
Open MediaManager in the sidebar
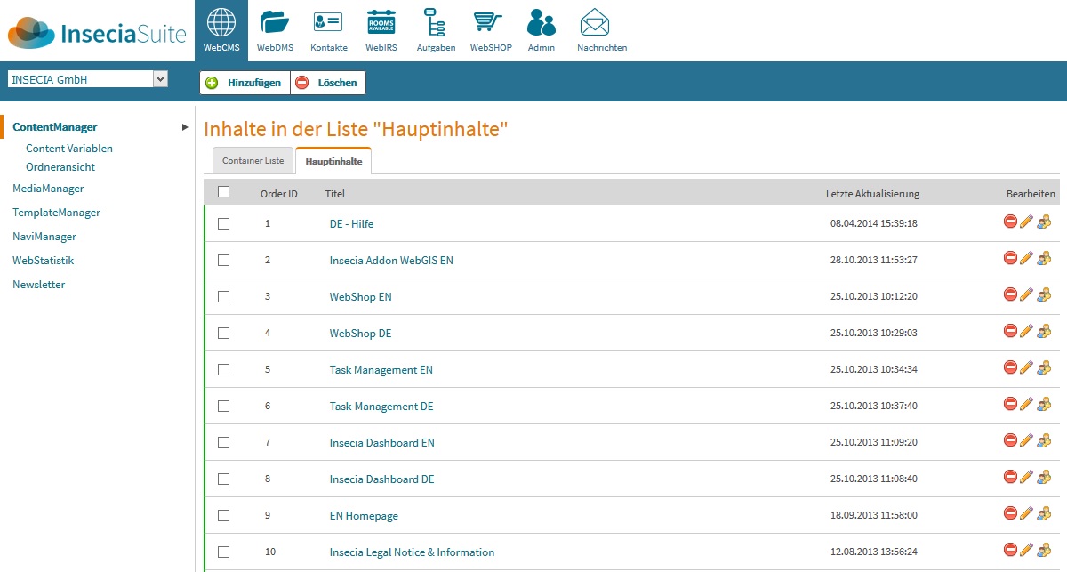pos(48,189)
